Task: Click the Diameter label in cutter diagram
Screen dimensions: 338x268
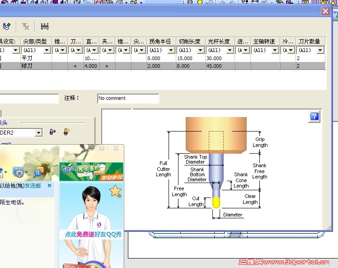Action: [233, 215]
